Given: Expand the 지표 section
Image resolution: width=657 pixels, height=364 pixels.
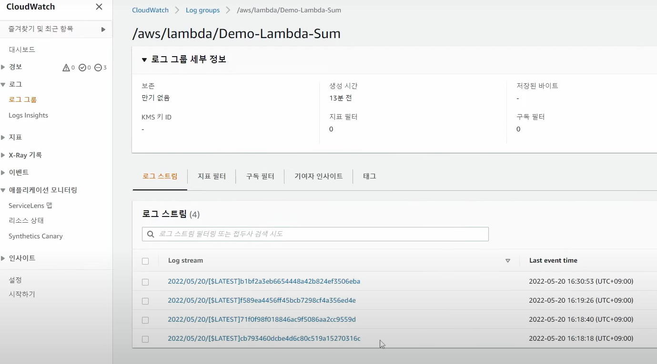Looking at the screenshot, I should 3,138.
